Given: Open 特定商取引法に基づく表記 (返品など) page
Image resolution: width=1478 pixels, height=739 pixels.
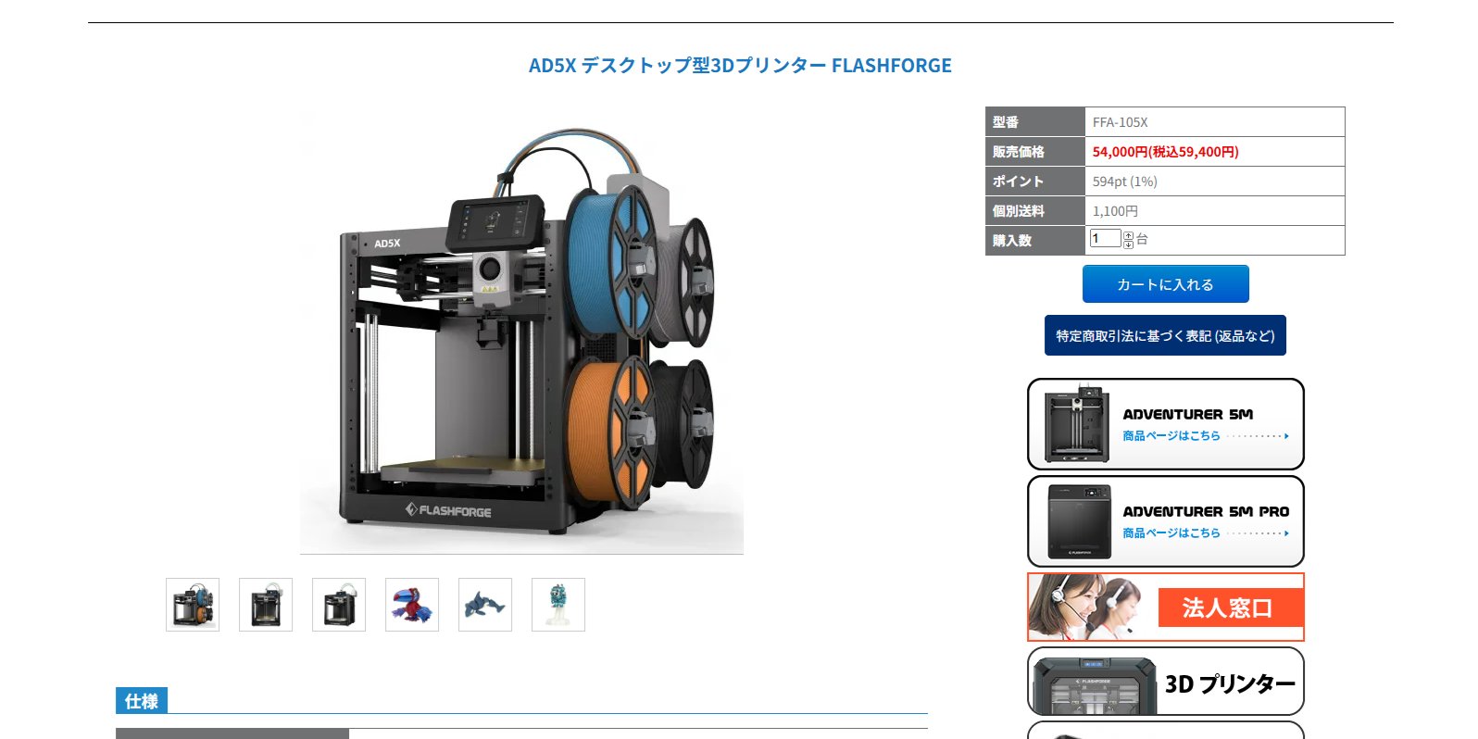Looking at the screenshot, I should tap(1165, 335).
